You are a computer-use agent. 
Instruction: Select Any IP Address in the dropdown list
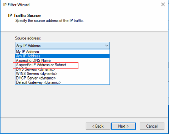62,56
